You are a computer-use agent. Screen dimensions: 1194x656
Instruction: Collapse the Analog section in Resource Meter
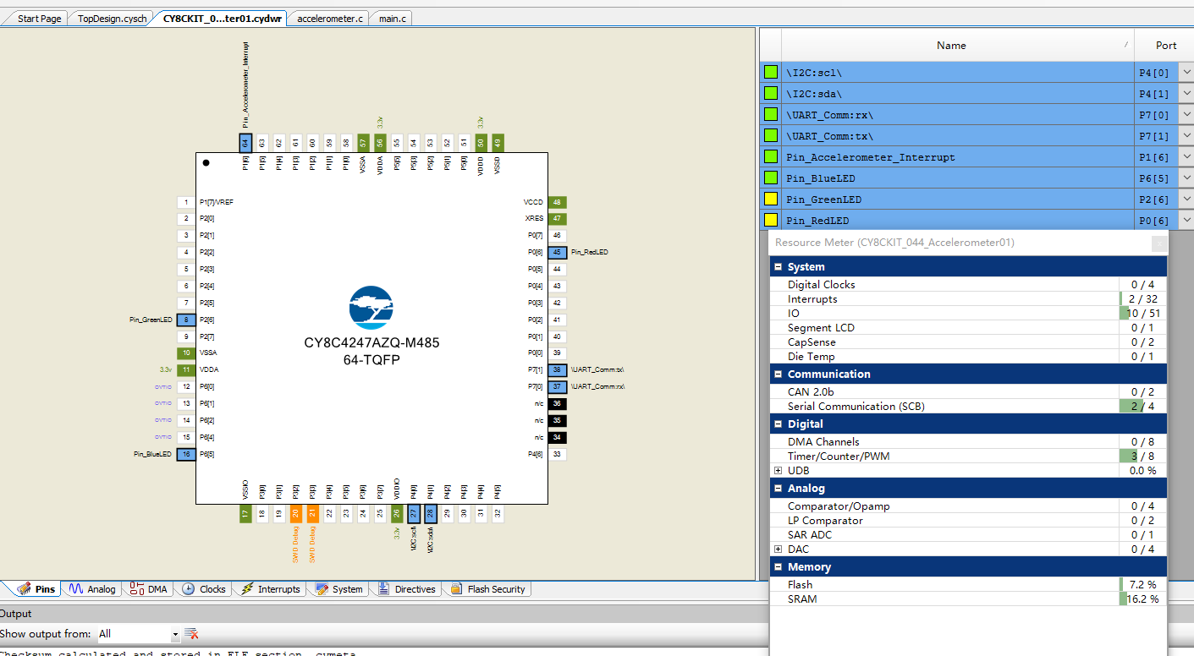pyautogui.click(x=779, y=488)
